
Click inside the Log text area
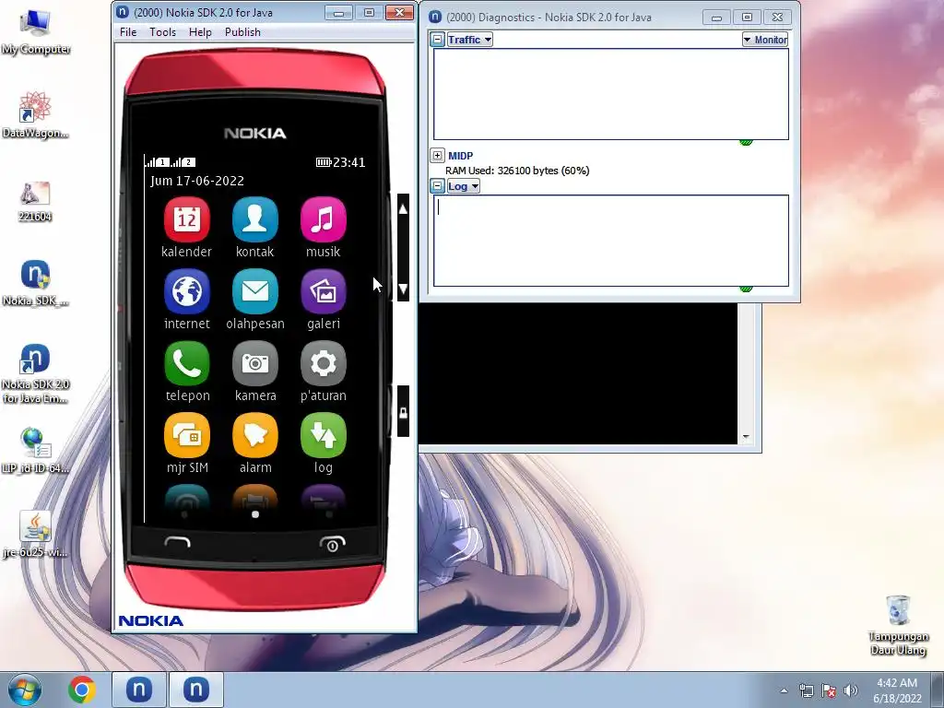[x=611, y=241]
